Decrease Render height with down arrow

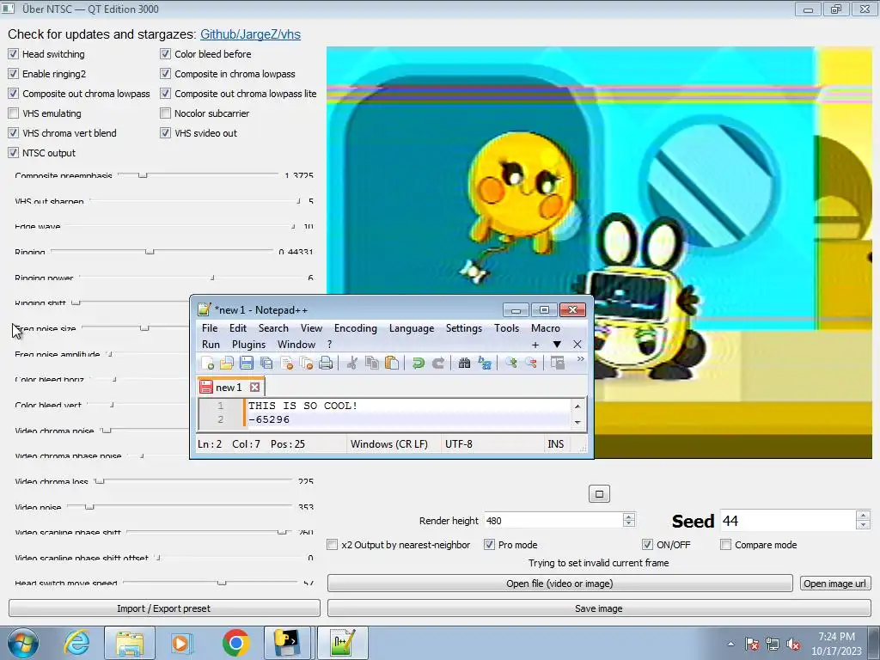coord(628,524)
